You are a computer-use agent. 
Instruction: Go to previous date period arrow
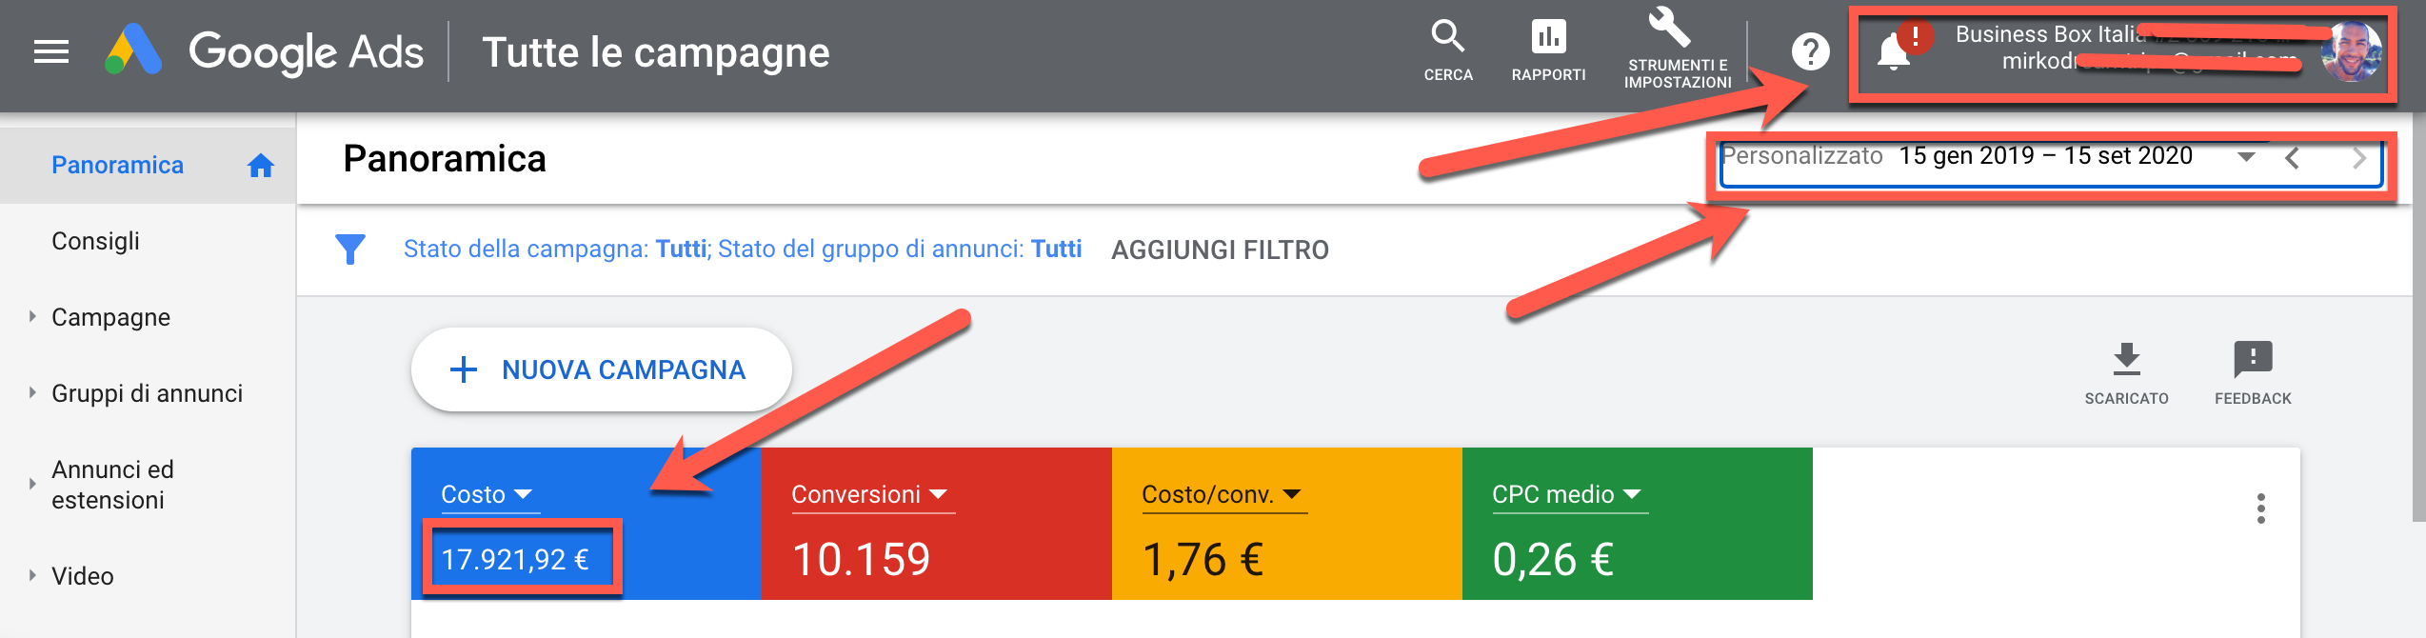2293,158
